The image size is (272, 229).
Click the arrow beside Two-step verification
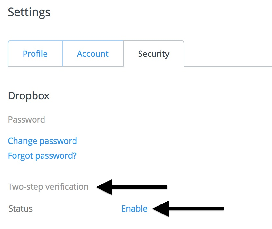(132, 187)
